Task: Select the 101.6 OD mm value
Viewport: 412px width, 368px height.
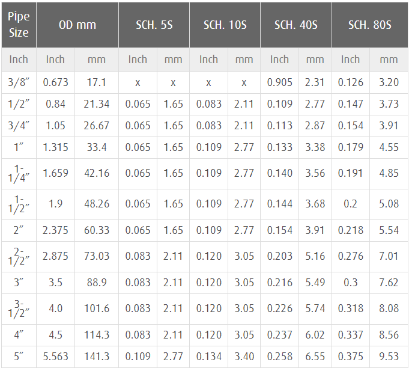Action: 97,308
